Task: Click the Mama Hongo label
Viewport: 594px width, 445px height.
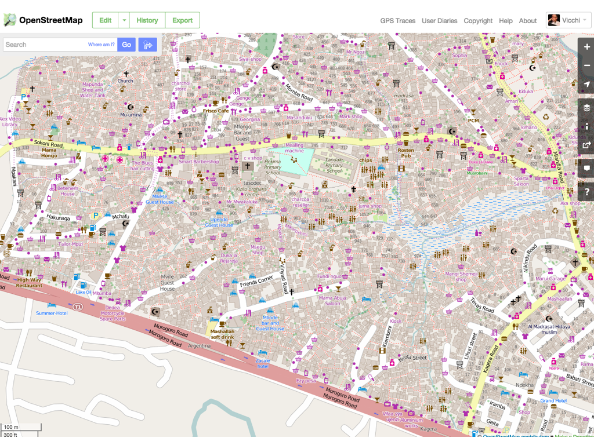Action: pos(49,153)
